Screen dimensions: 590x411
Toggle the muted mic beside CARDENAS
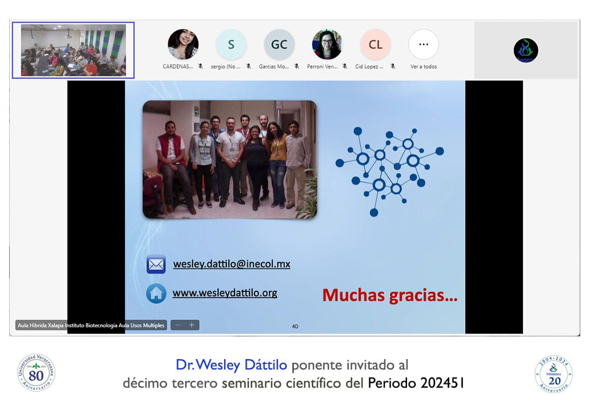[x=200, y=67]
